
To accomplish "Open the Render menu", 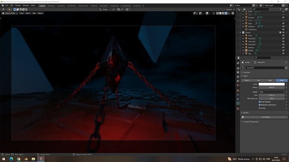I will pos(18,6).
